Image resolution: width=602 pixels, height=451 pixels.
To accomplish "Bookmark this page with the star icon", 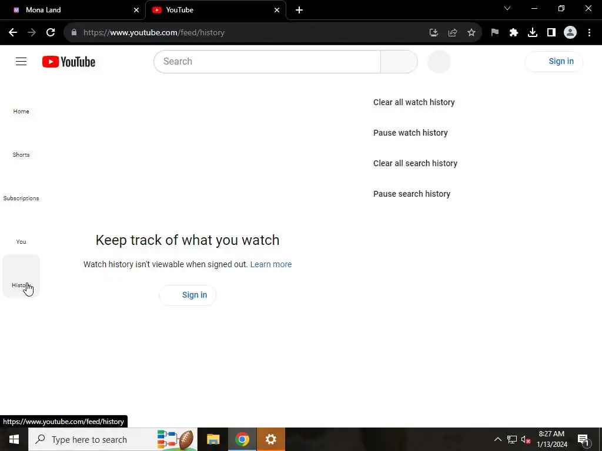I will (471, 33).
